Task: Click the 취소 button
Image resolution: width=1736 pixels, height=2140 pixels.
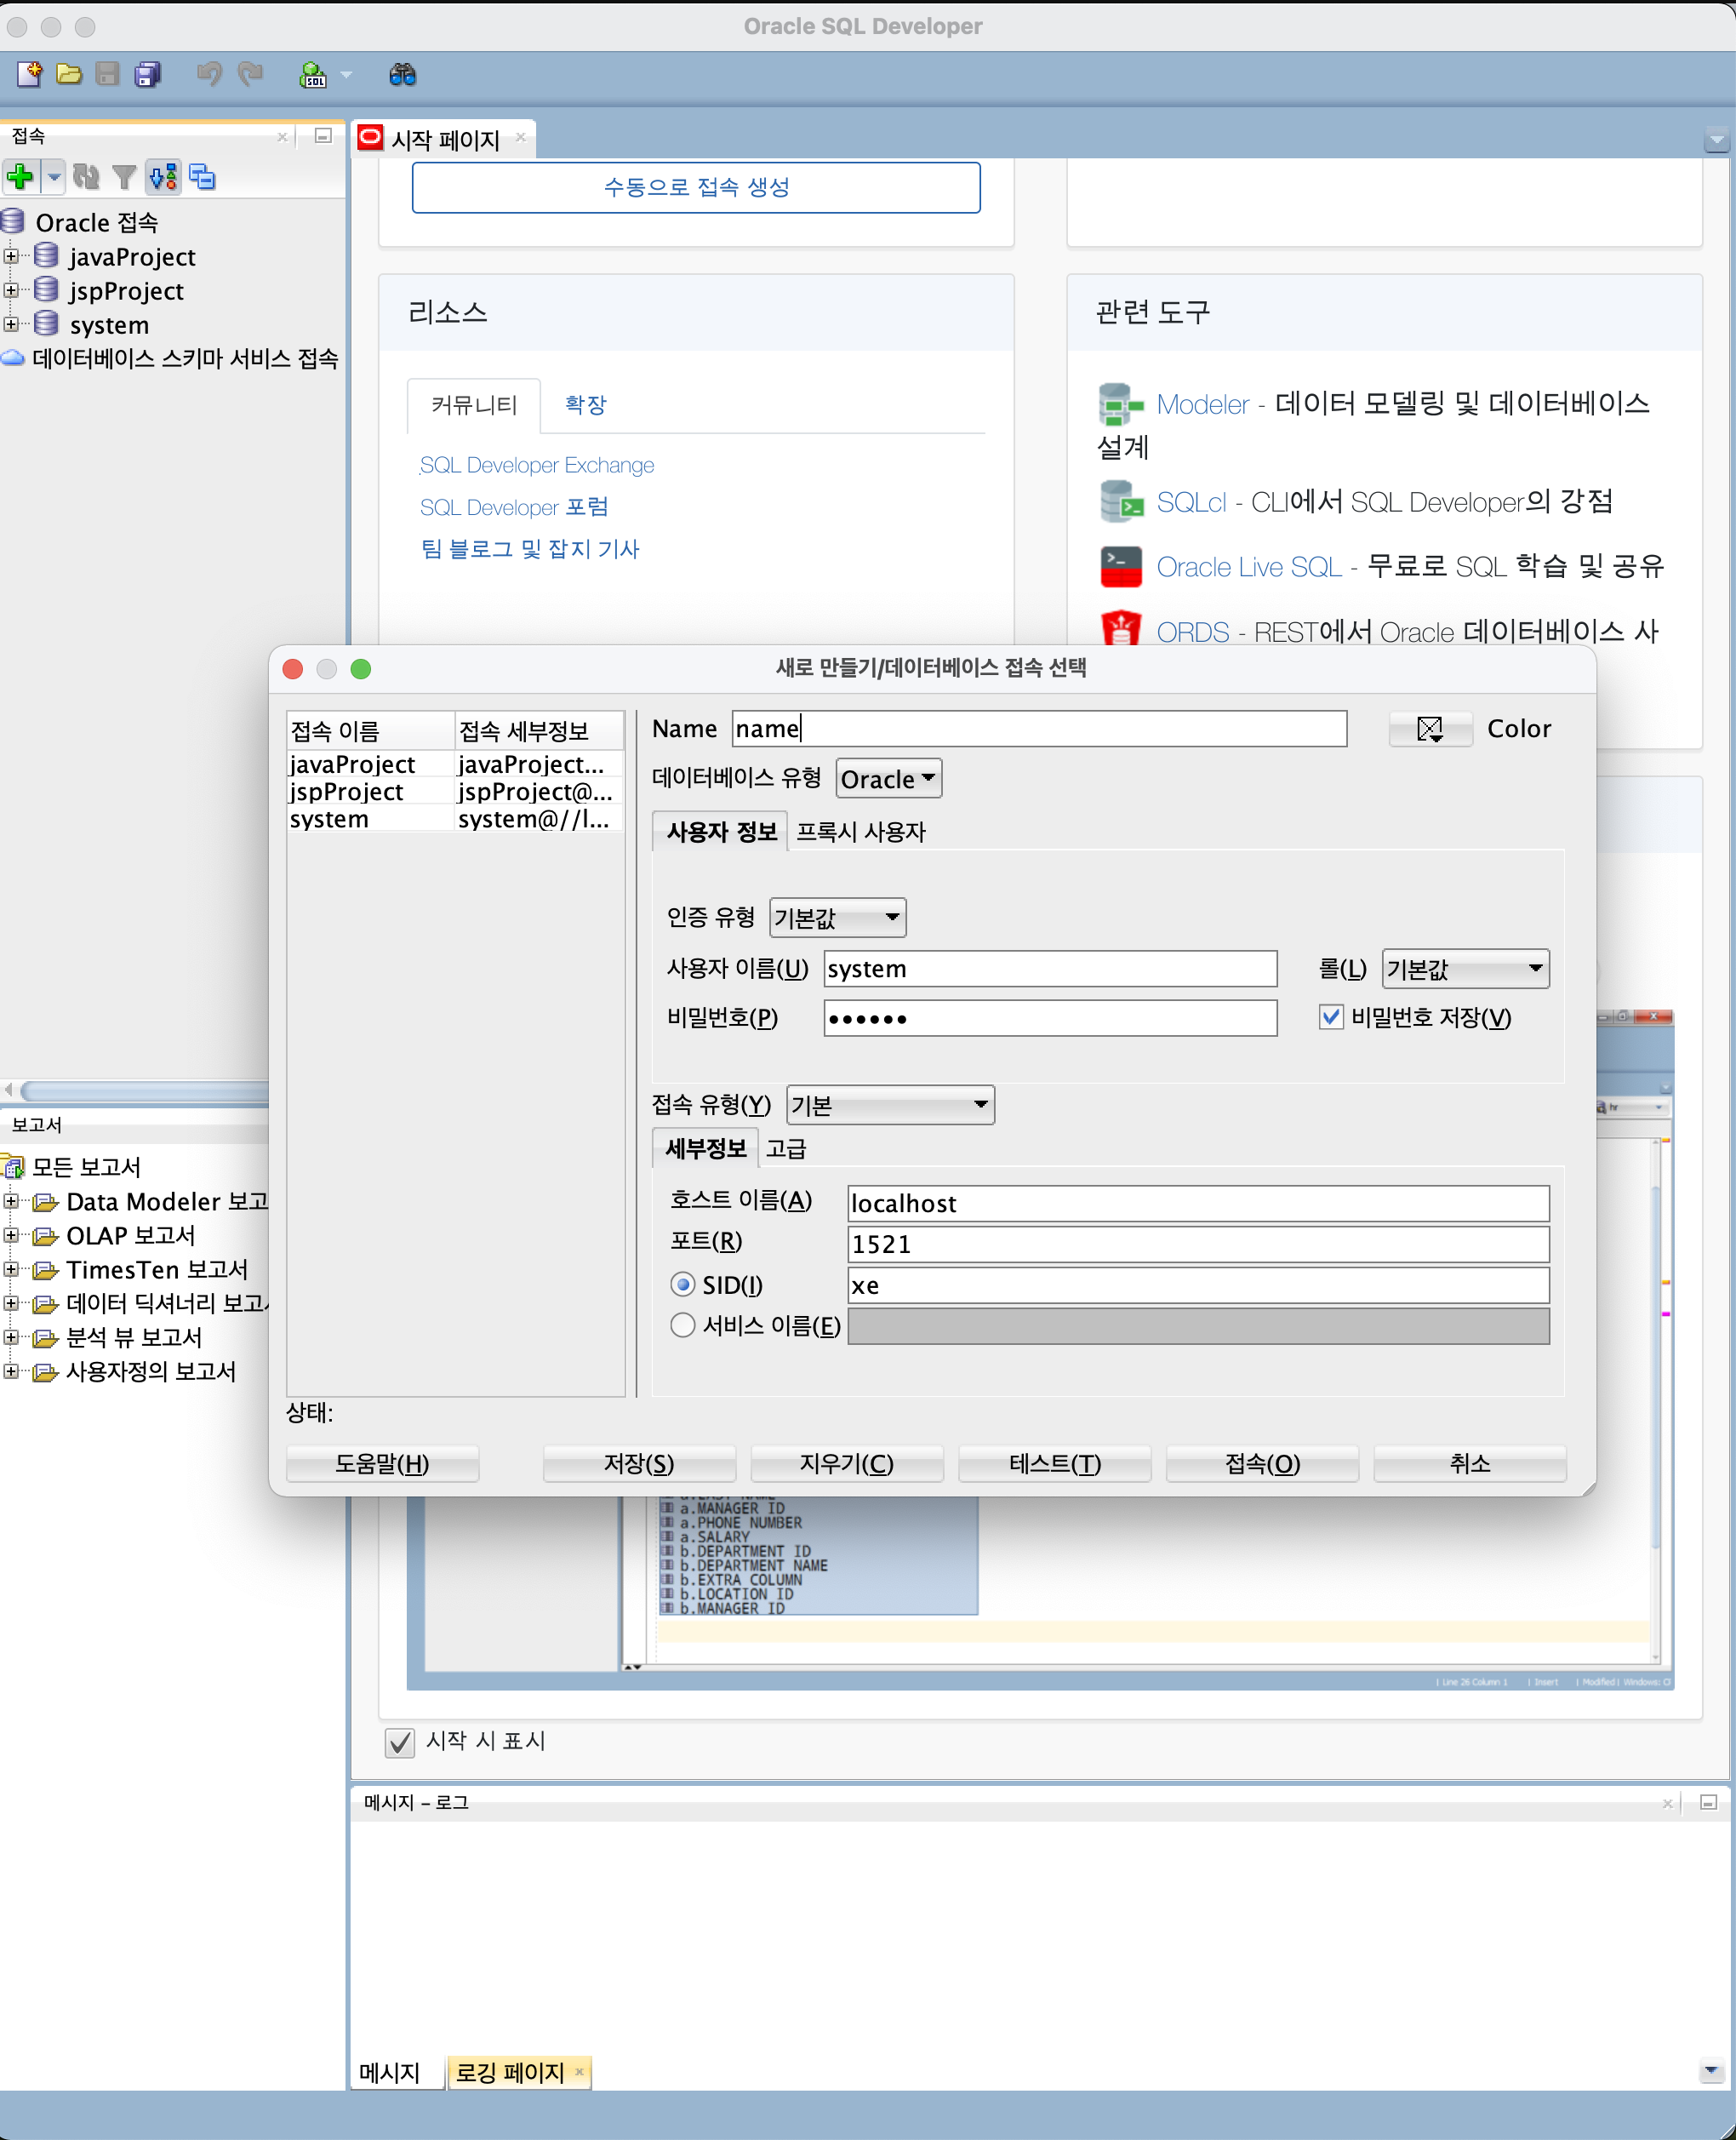Action: [1469, 1463]
